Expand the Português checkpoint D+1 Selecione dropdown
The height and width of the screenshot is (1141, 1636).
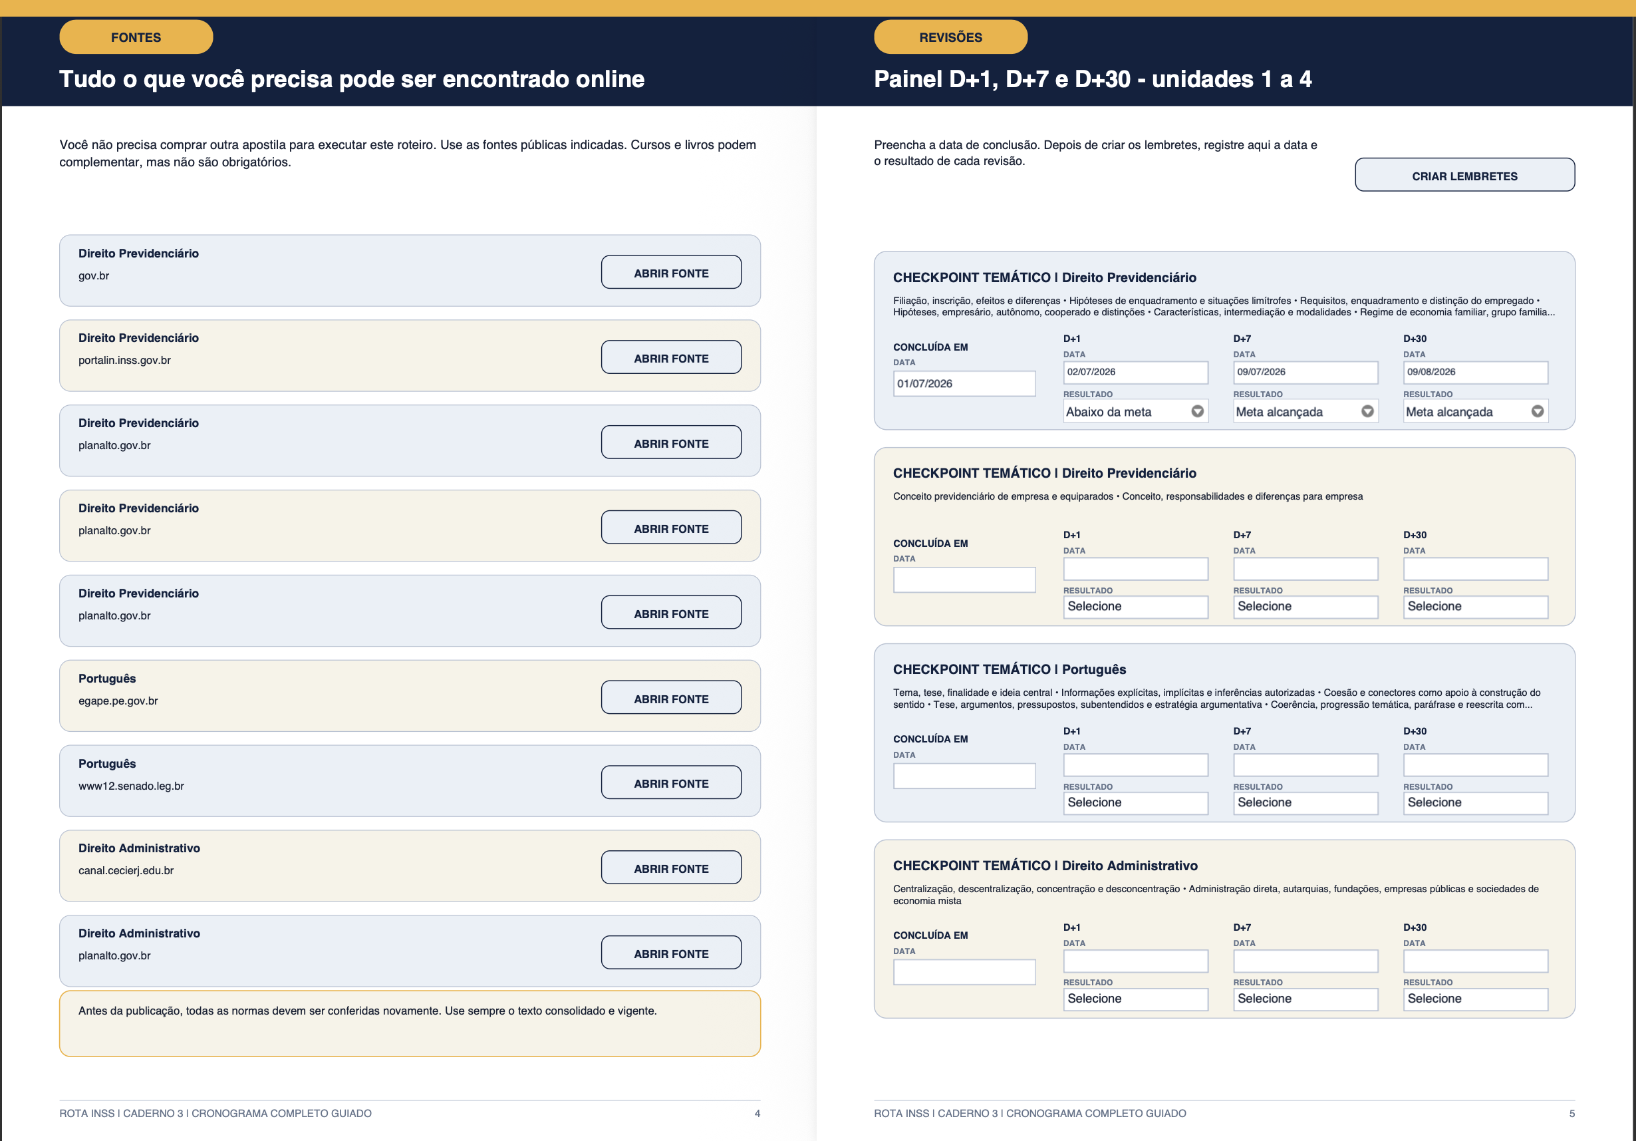tap(1135, 802)
